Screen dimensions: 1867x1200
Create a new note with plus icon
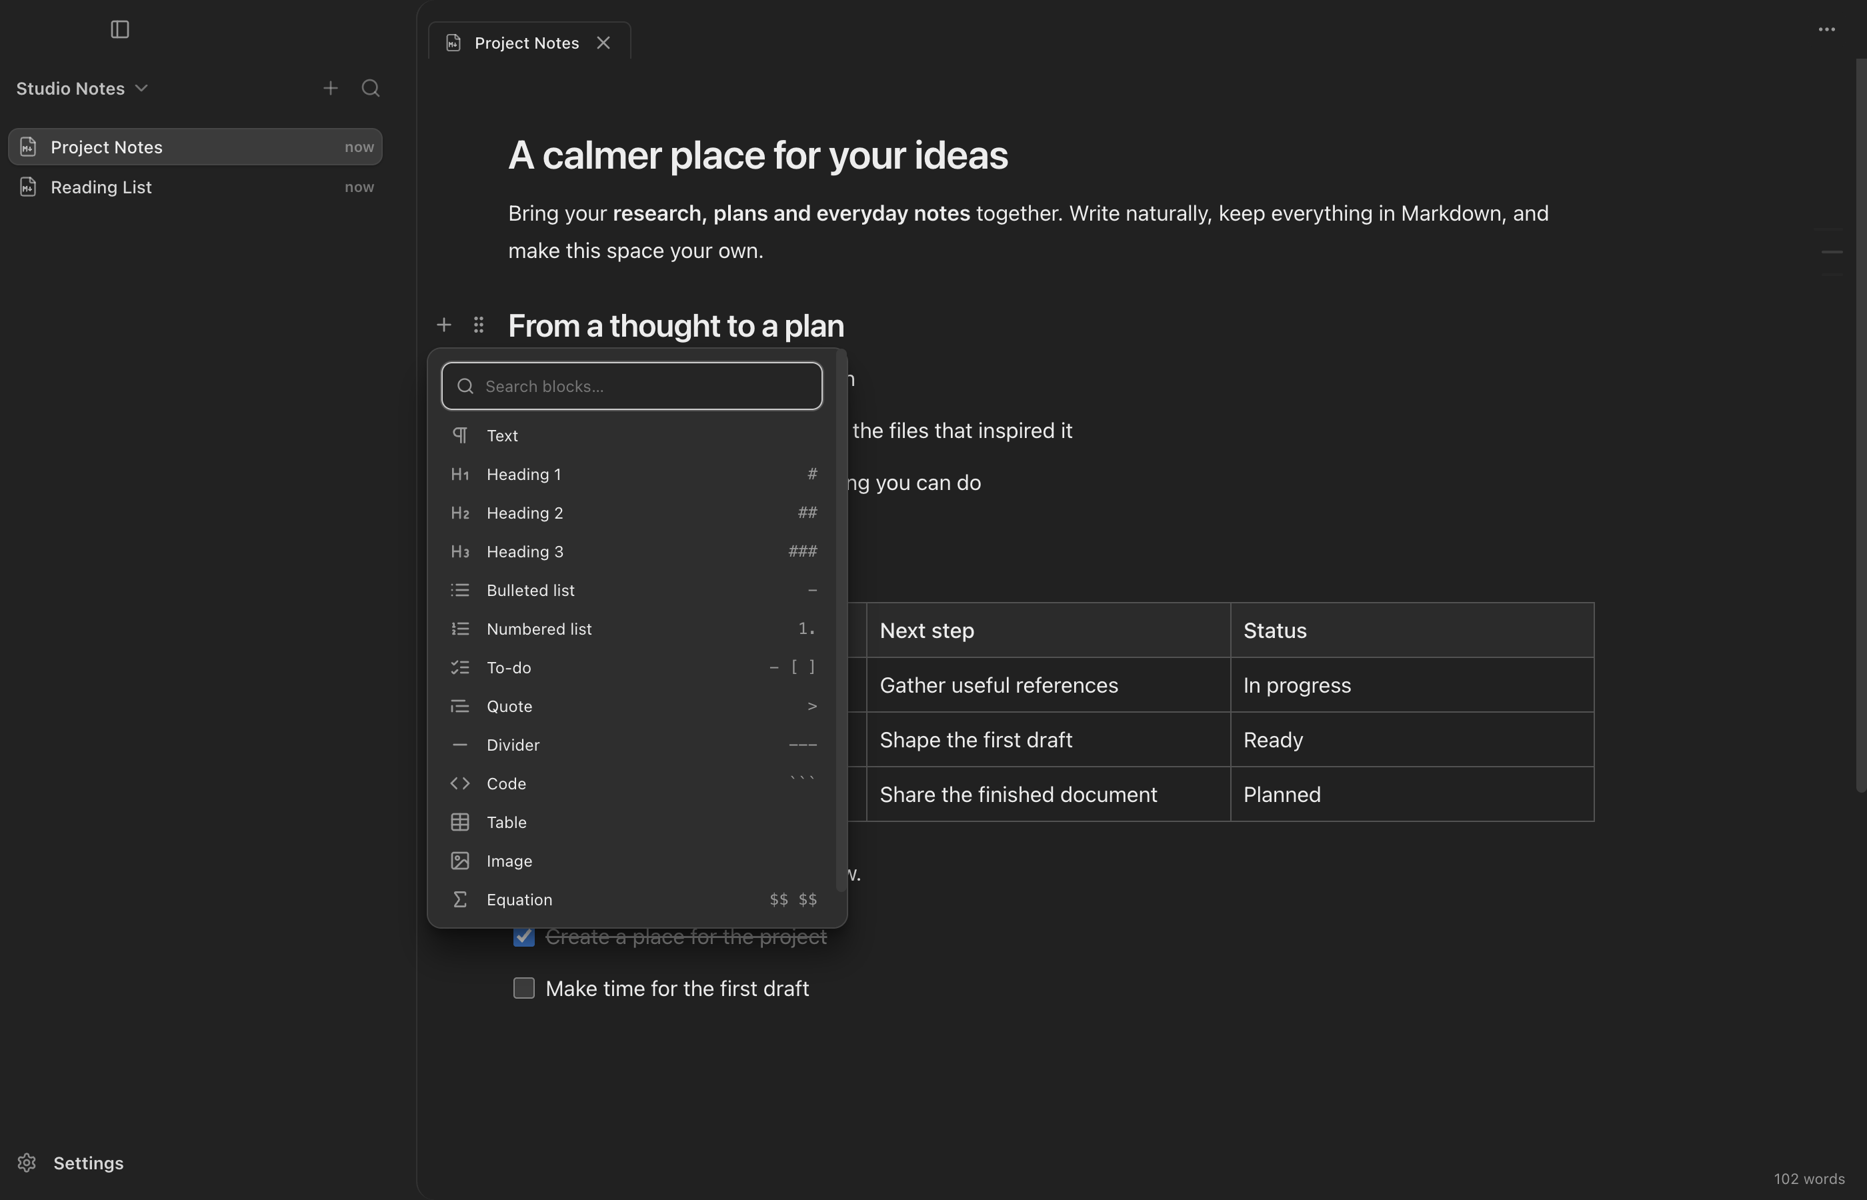tap(330, 88)
